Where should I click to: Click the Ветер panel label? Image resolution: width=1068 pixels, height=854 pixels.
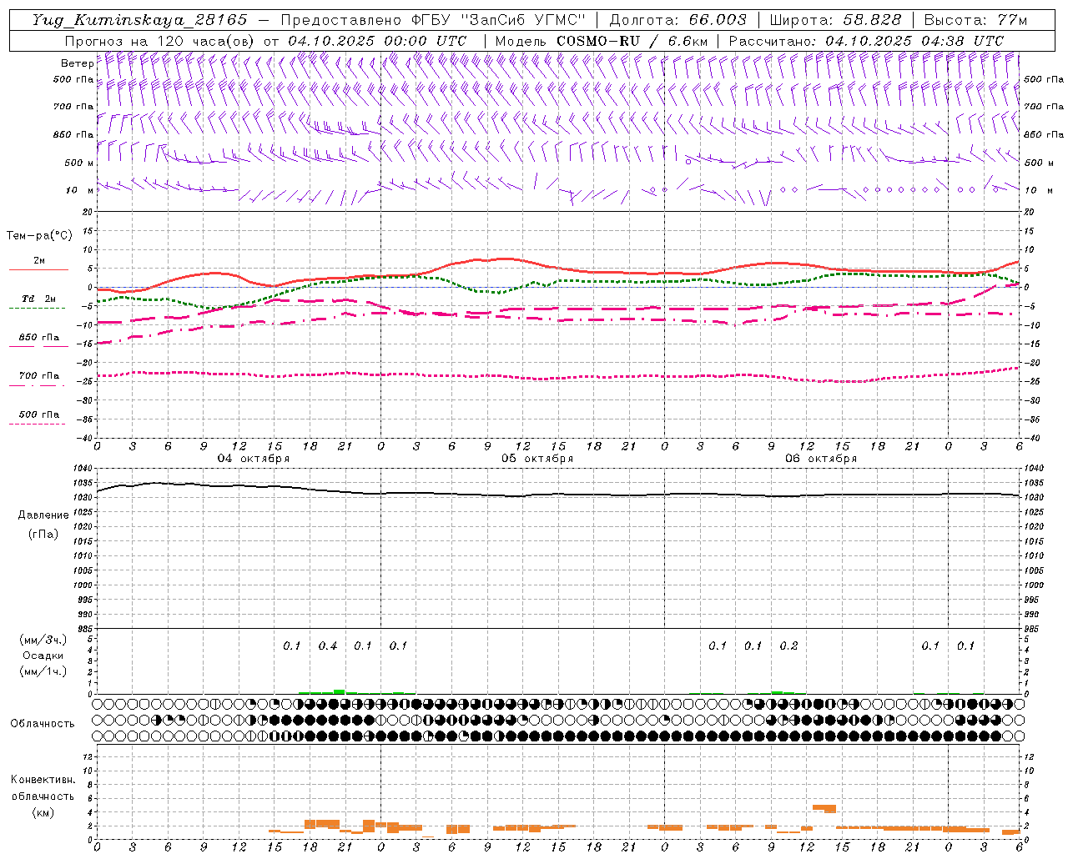point(77,63)
